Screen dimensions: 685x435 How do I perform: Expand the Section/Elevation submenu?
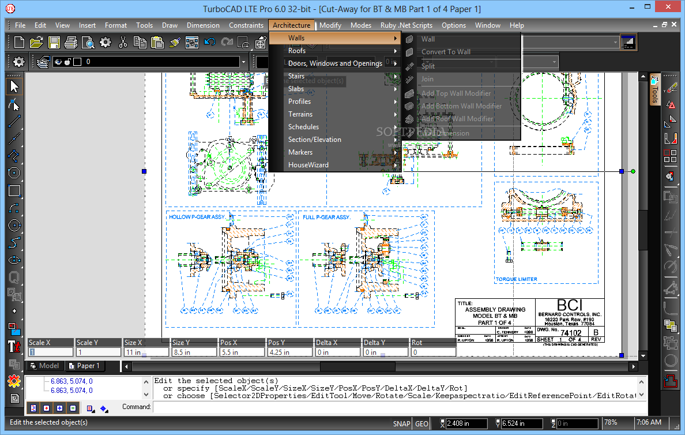336,140
